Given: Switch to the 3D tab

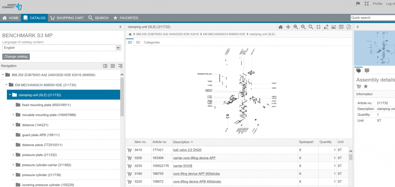Looking at the screenshot, I should [138, 42].
